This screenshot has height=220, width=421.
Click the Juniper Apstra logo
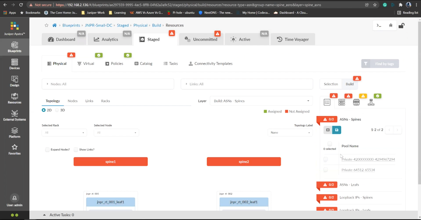coord(15,28)
